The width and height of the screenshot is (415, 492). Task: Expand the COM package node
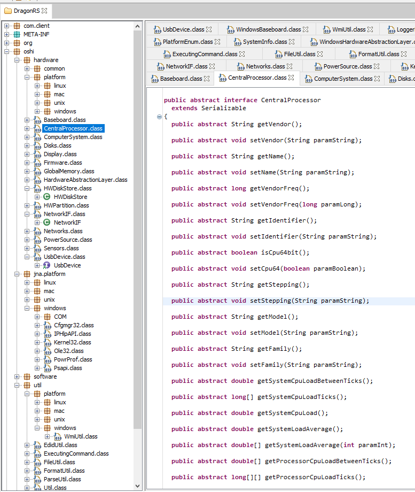click(37, 317)
